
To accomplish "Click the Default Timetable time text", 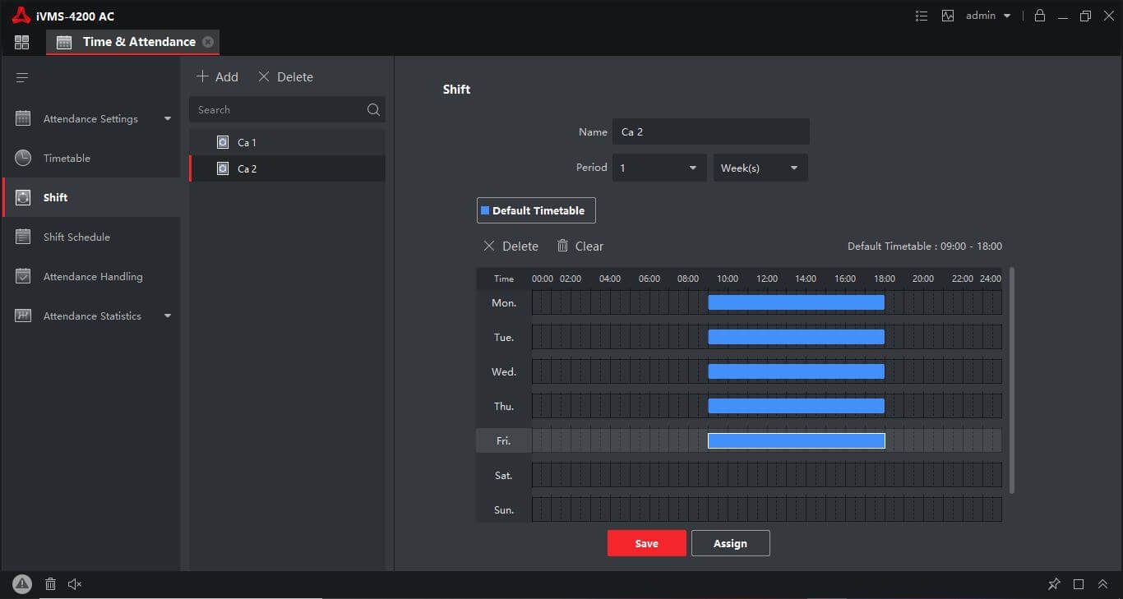I will pyautogui.click(x=925, y=246).
